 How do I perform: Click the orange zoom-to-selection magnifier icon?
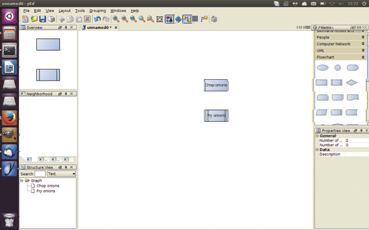[151, 19]
